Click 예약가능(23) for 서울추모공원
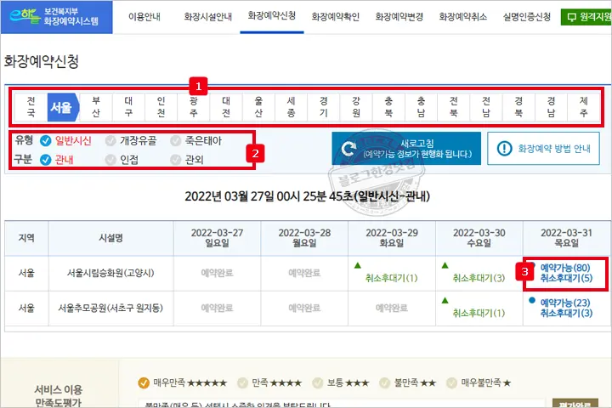The height and width of the screenshot is (408, 612). 565,303
